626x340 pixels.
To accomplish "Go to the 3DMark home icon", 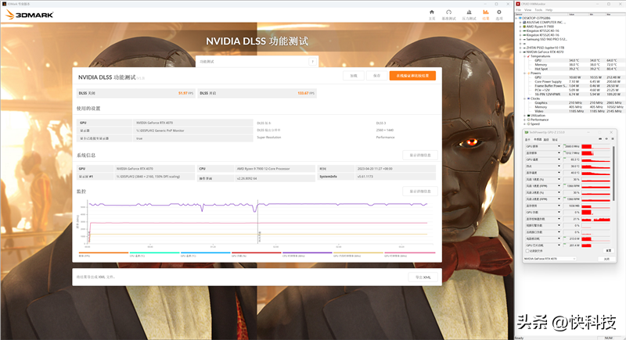I will pos(432,14).
